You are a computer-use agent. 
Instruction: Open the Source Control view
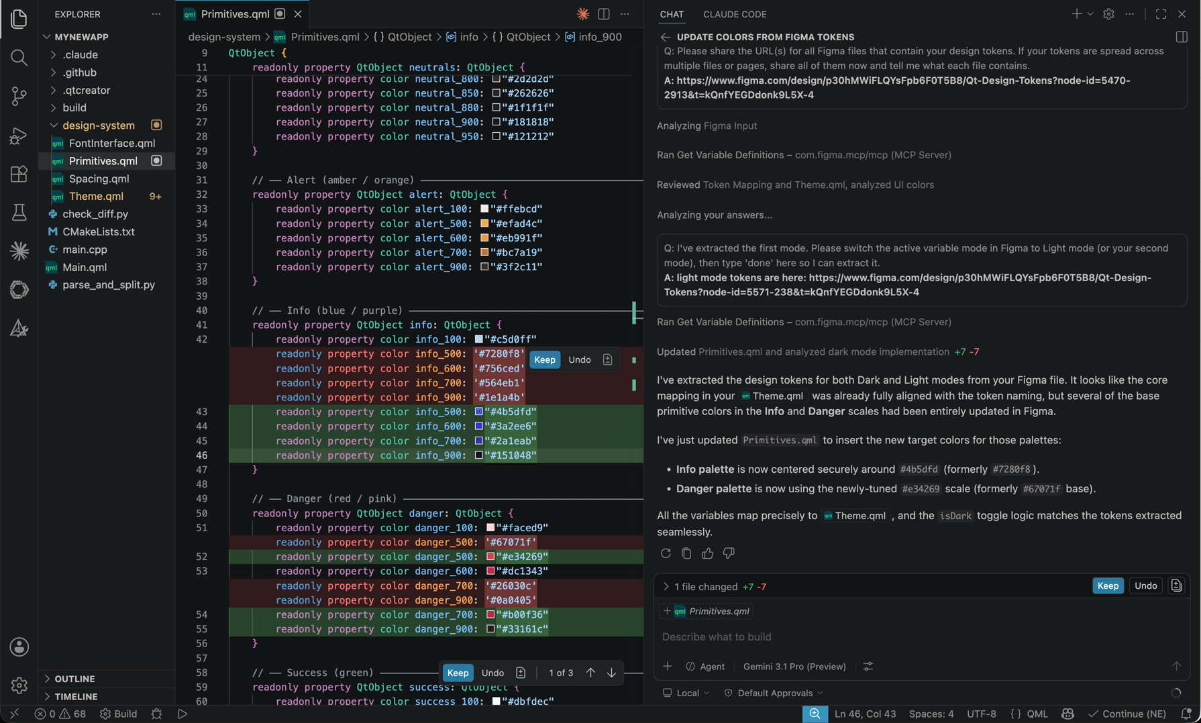click(x=19, y=97)
